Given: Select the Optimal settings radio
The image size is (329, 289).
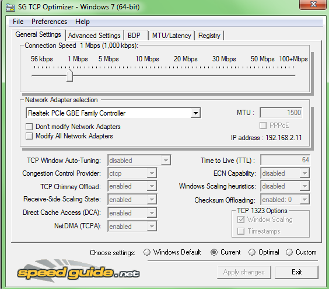Looking at the screenshot, I should [252, 252].
